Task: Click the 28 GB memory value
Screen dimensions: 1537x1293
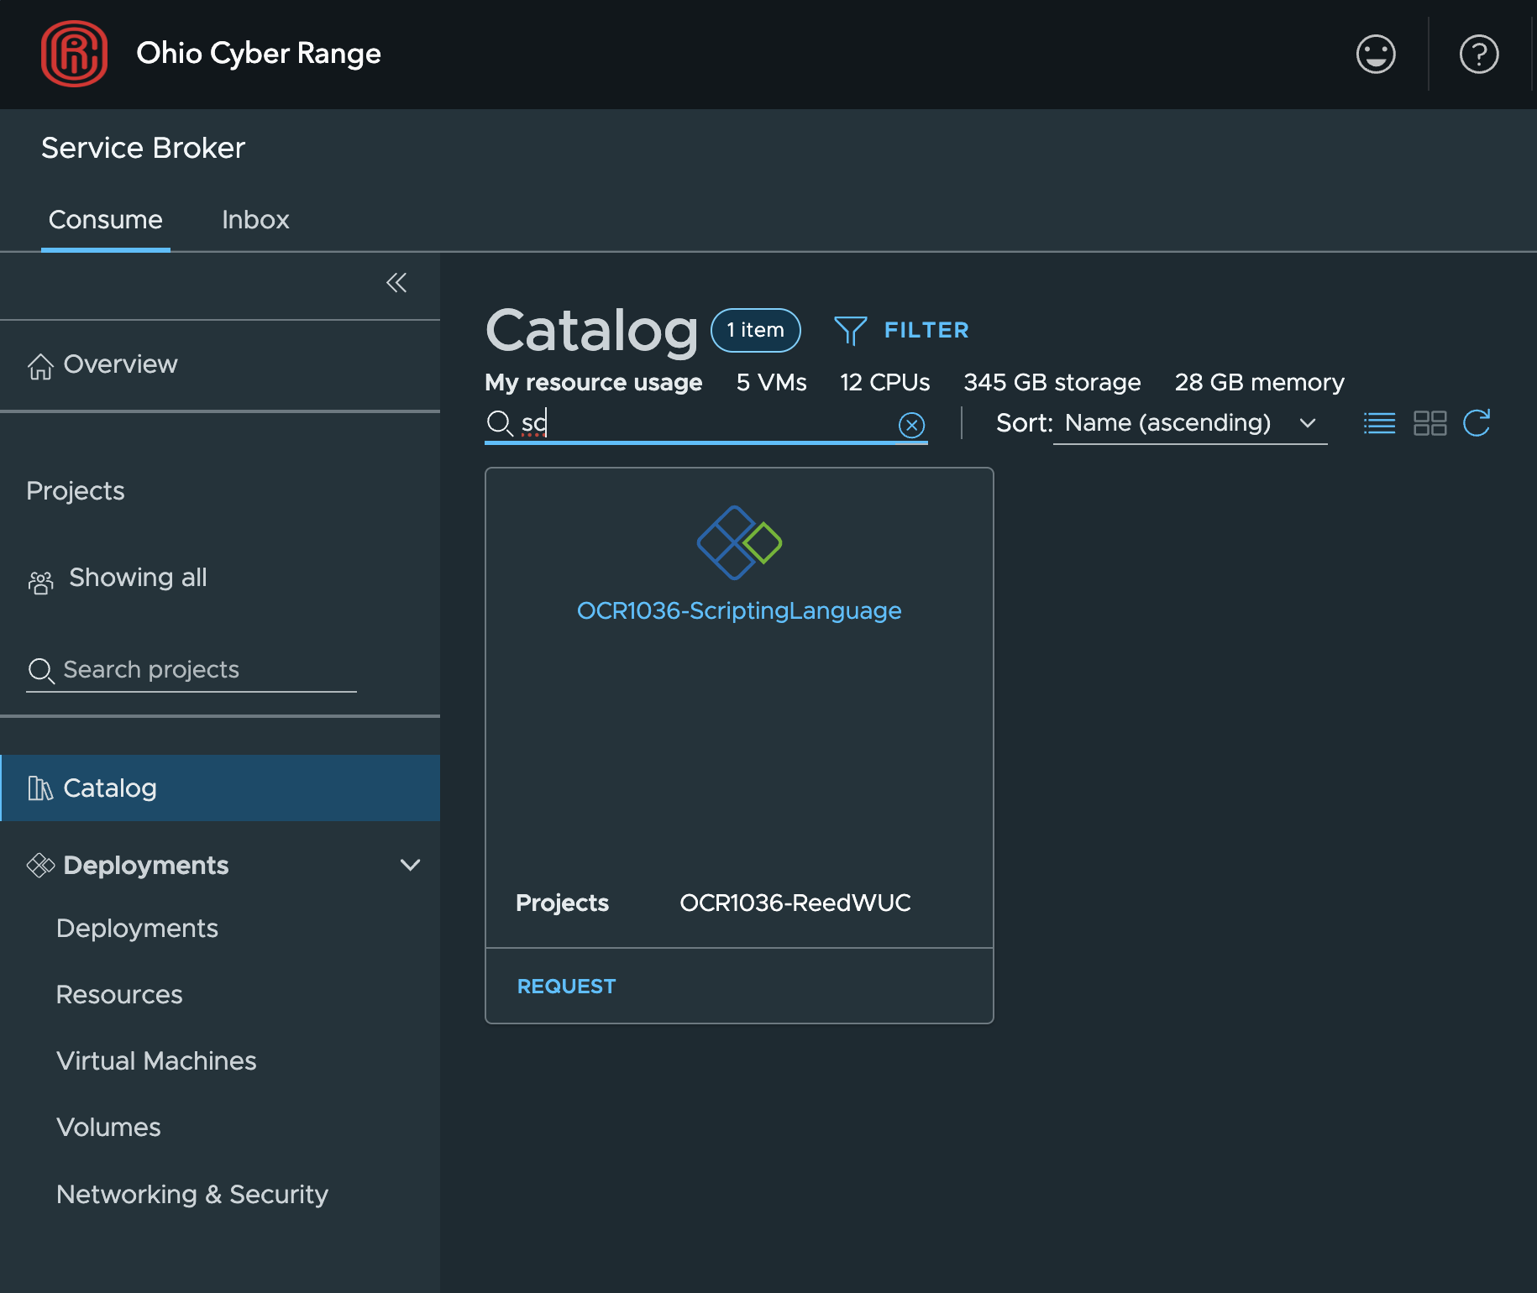Action: [x=1259, y=383]
